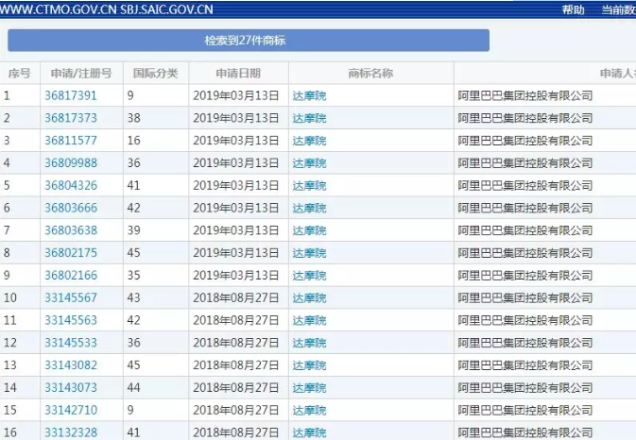636x440 pixels.
Task: Open registration number 33132328
Action: pos(71,432)
